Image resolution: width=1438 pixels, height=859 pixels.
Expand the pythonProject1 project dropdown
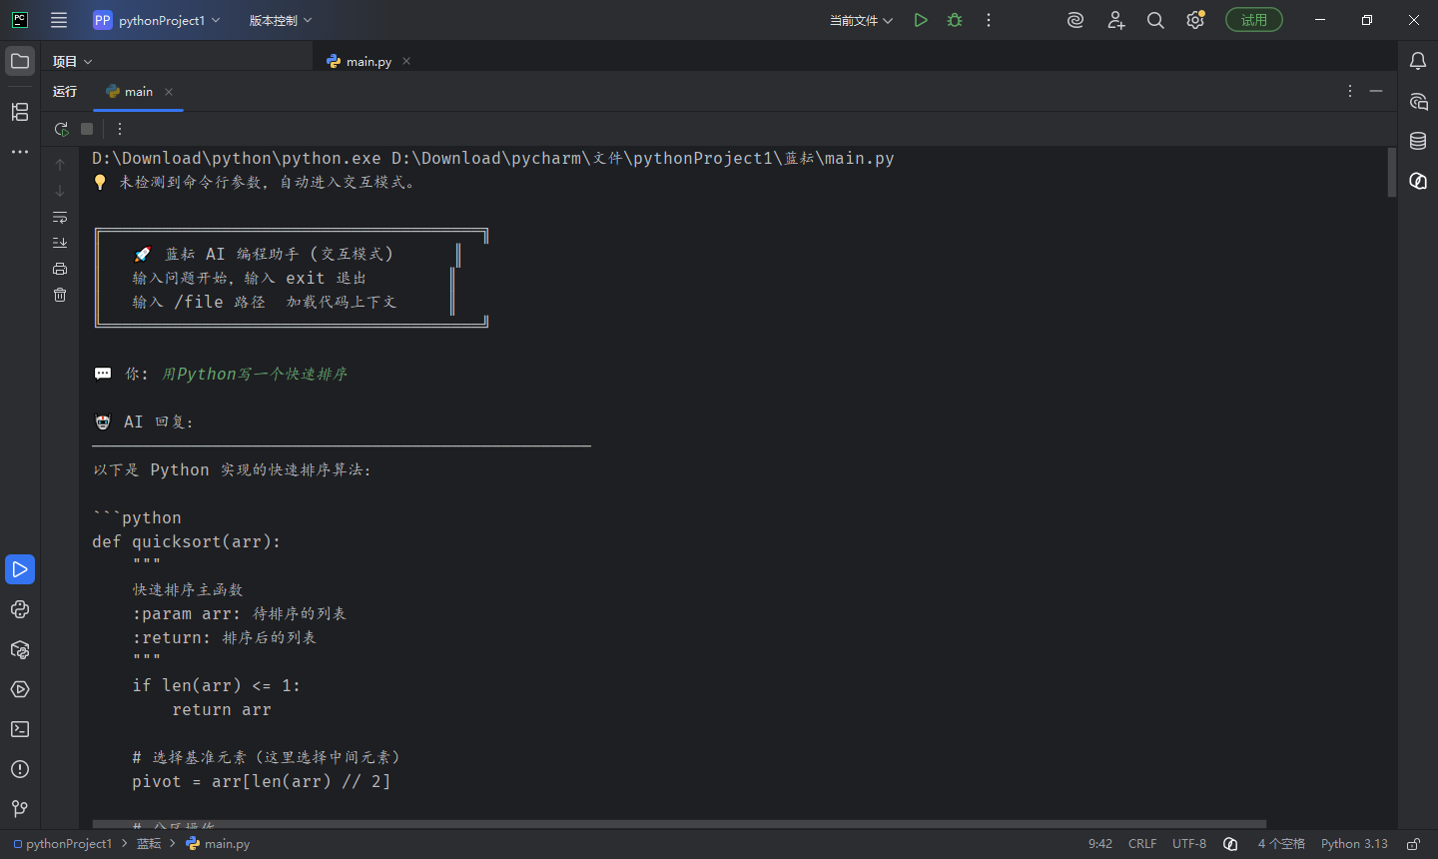[x=157, y=20]
